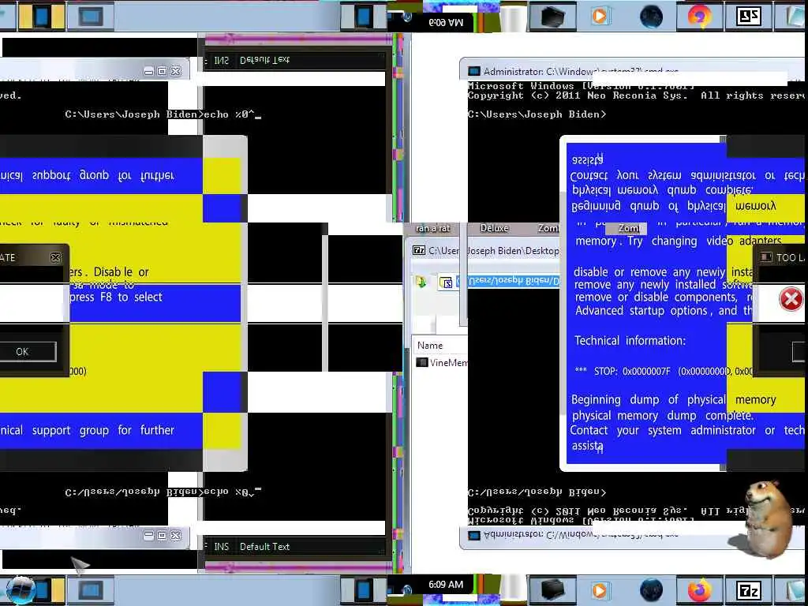
Task: Click upside-down Firefox icon in flipped taskbar
Action: click(x=699, y=16)
